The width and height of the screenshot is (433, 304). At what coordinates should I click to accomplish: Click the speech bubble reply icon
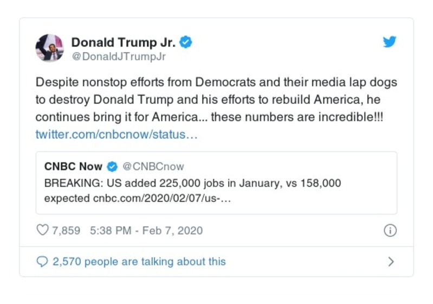(x=42, y=262)
